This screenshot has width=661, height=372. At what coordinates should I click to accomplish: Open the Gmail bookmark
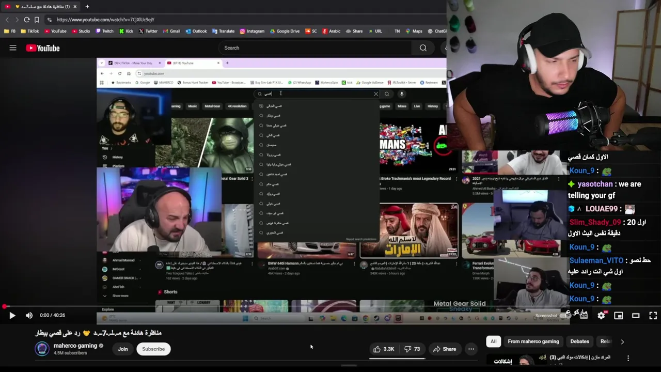coord(171,31)
